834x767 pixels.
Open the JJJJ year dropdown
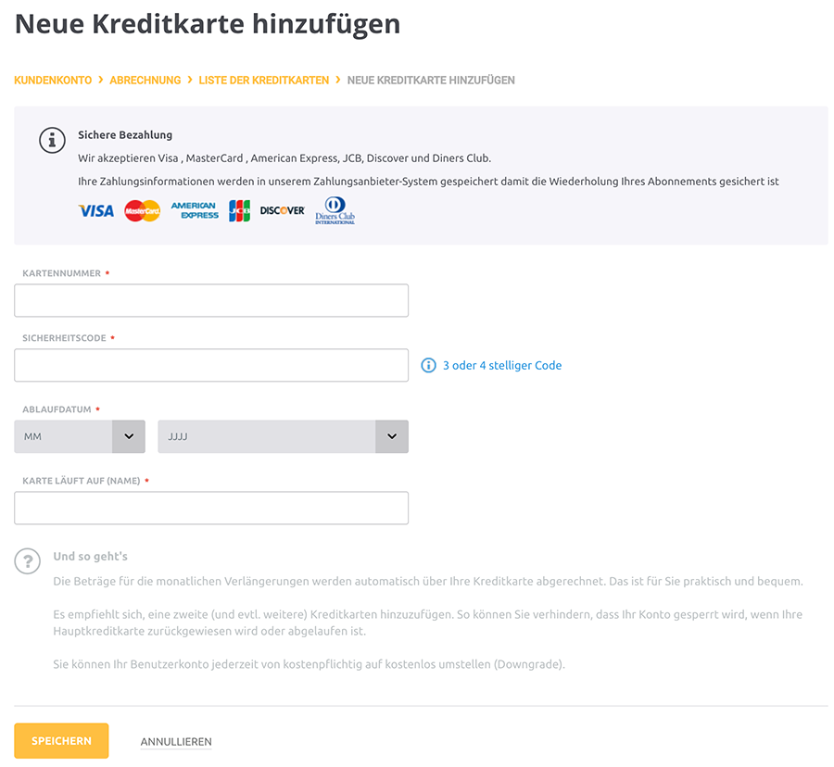point(283,436)
